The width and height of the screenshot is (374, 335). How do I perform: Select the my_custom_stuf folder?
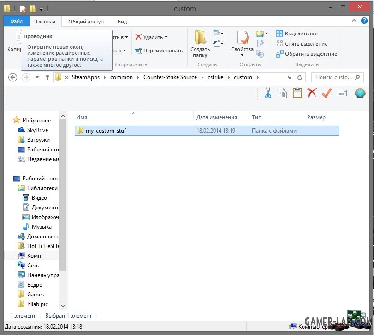click(x=207, y=131)
